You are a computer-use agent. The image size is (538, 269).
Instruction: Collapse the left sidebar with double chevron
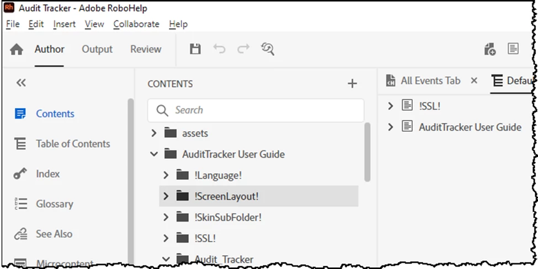pos(21,83)
